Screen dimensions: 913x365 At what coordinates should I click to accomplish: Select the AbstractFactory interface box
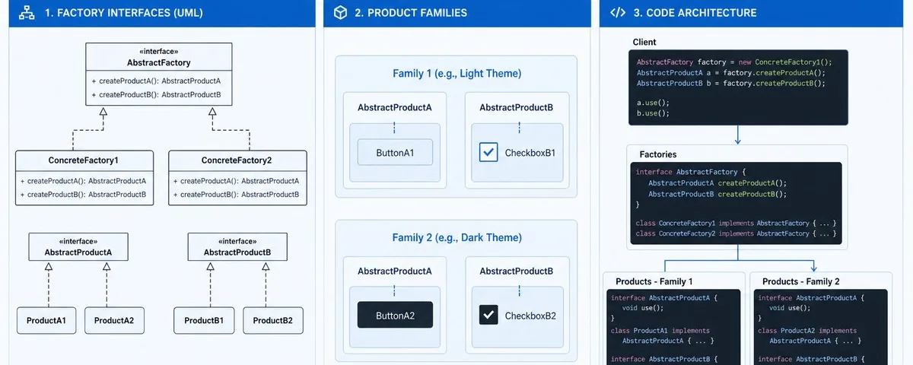pyautogui.click(x=158, y=74)
